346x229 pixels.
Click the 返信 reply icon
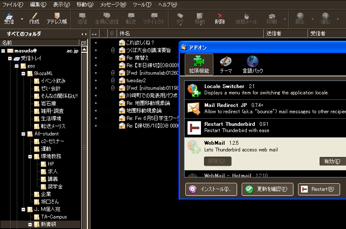[x=82, y=18]
